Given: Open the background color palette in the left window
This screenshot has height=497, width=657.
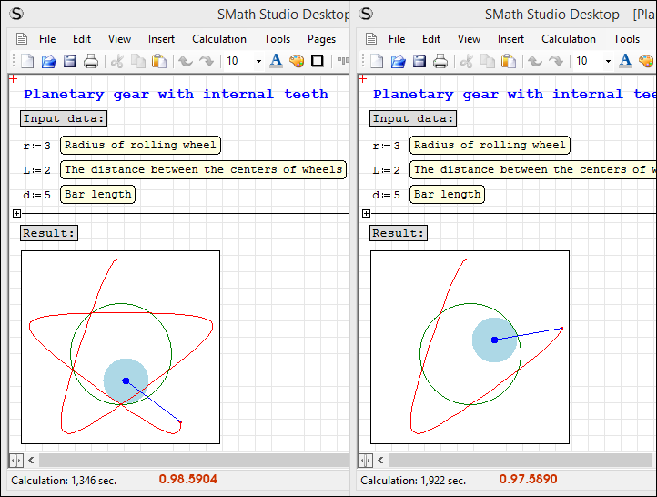Looking at the screenshot, I should [297, 61].
